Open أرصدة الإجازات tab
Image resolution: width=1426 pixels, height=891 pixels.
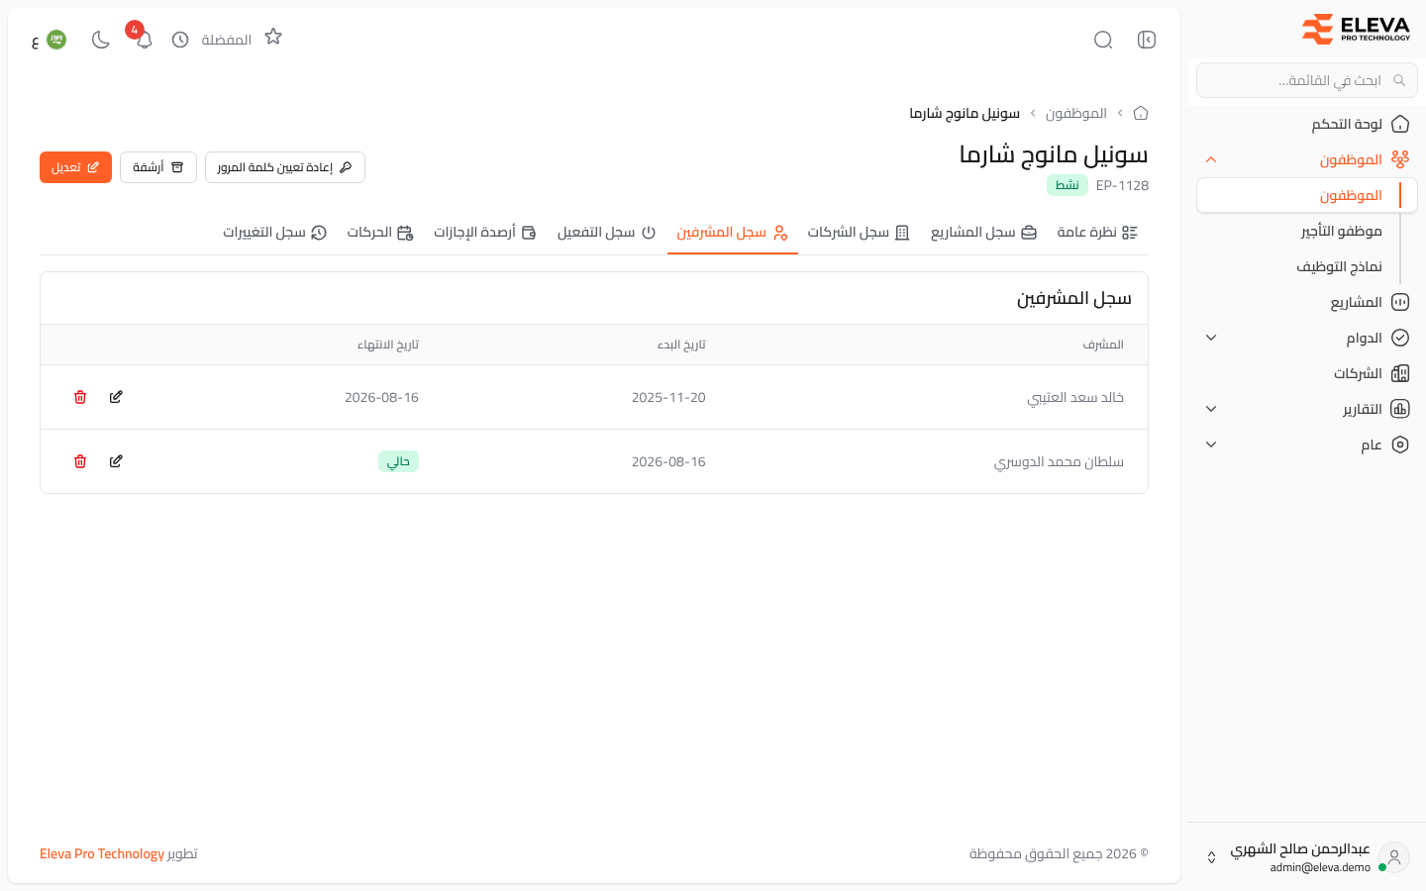click(485, 233)
